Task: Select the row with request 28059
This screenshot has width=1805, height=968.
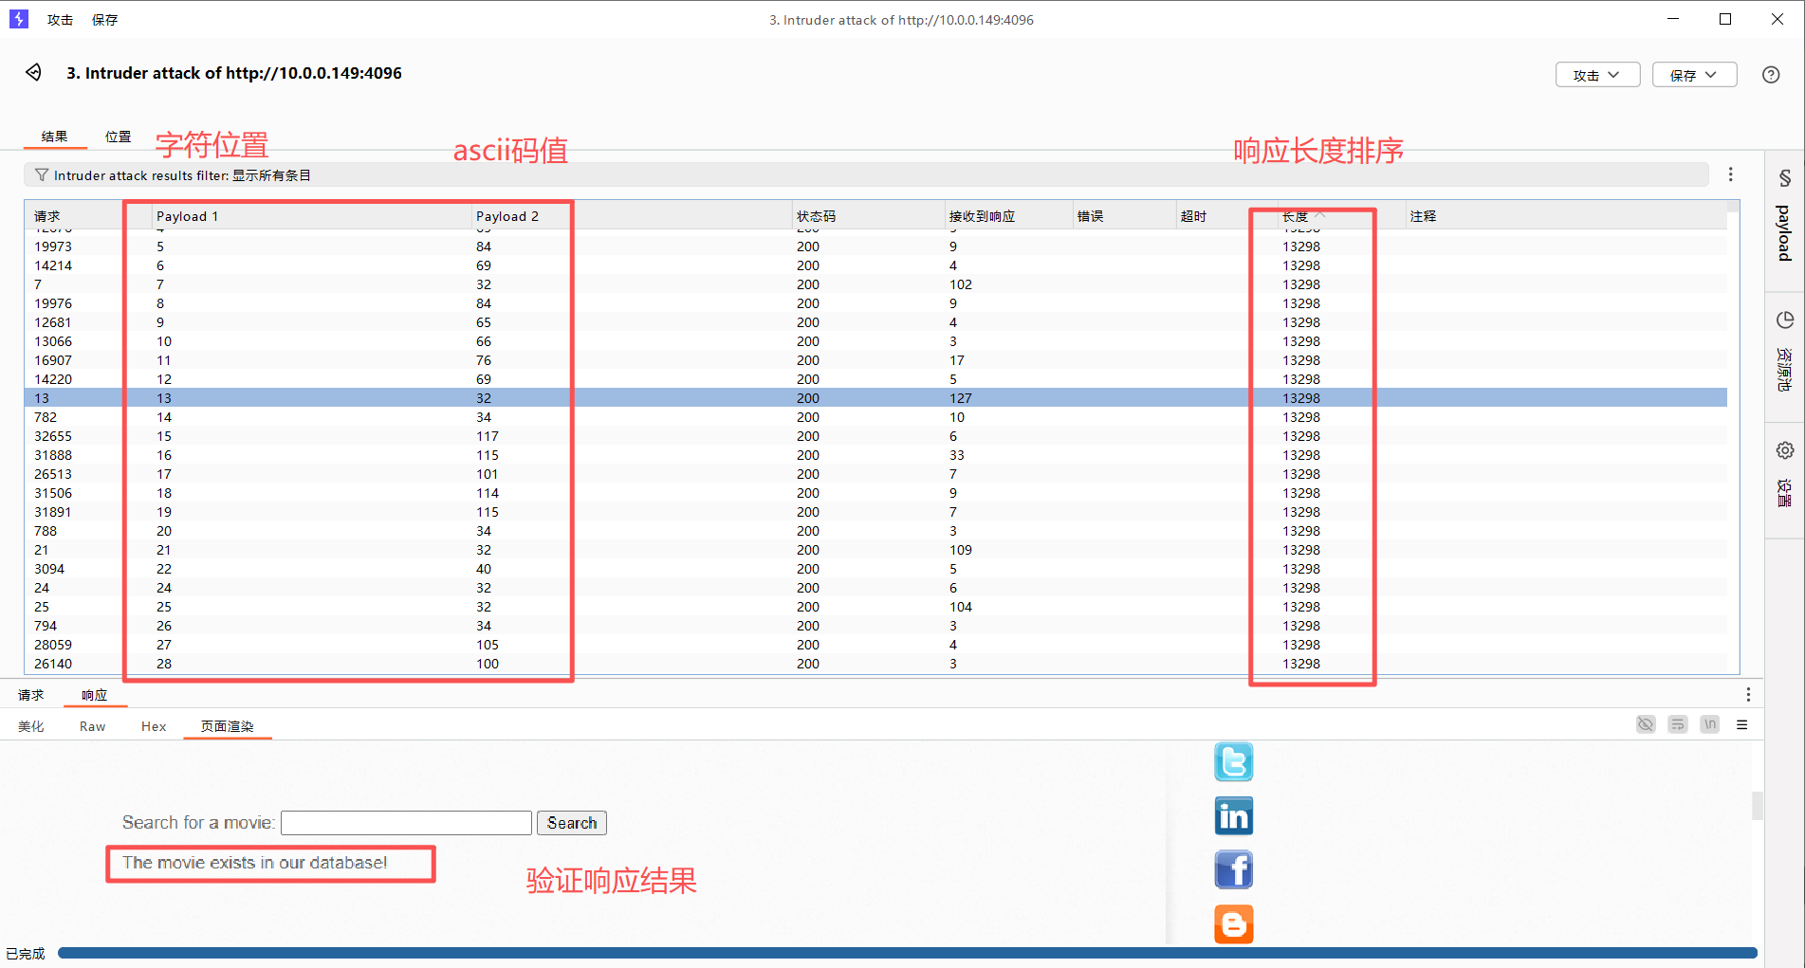Action: (x=875, y=645)
